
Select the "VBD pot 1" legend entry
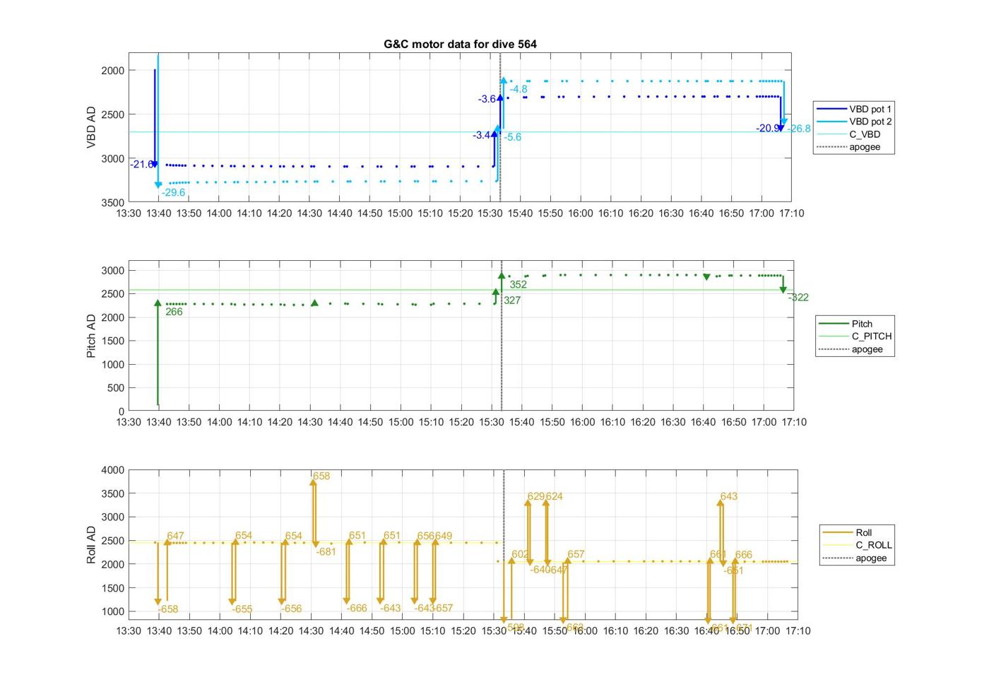[853, 109]
